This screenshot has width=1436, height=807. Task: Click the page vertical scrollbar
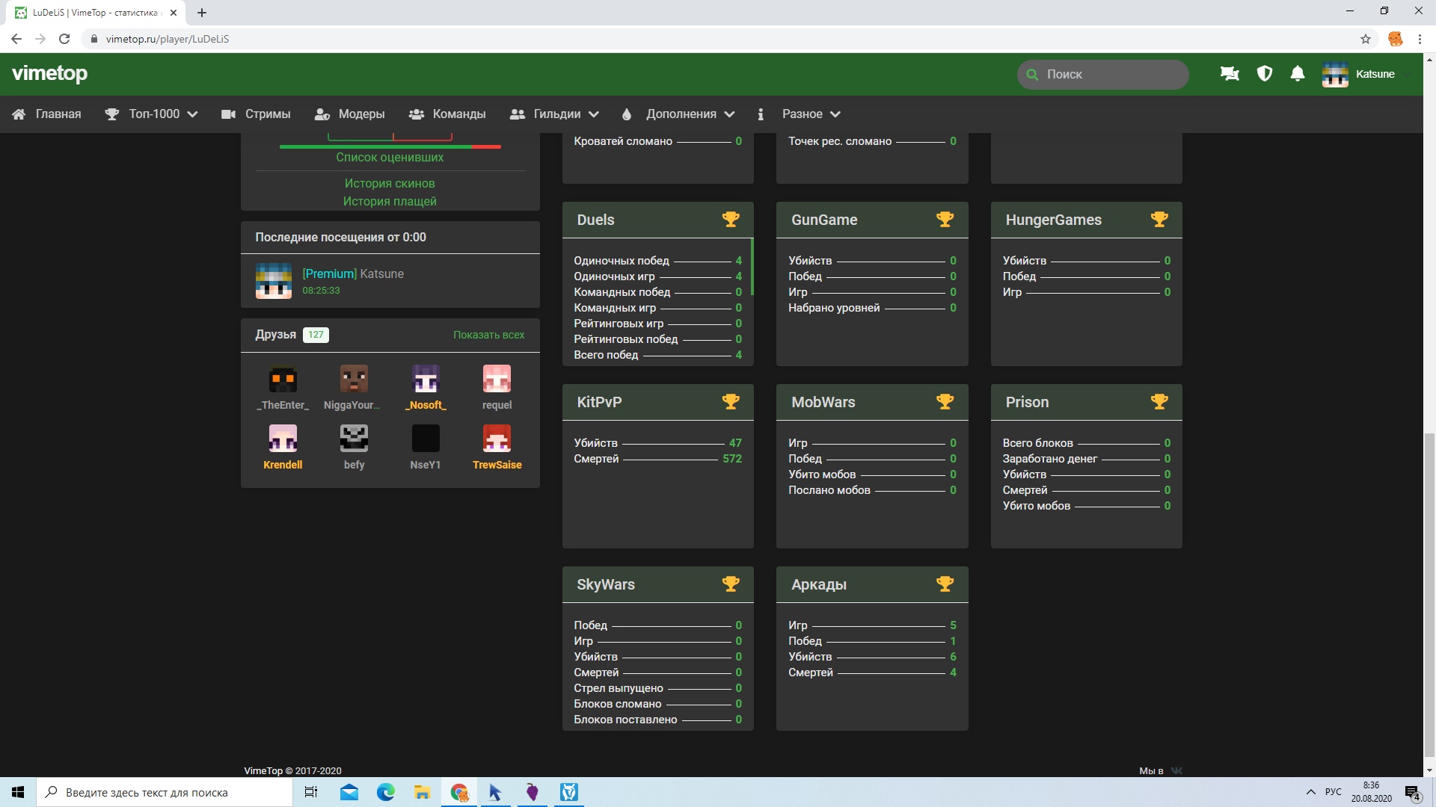(1429, 594)
